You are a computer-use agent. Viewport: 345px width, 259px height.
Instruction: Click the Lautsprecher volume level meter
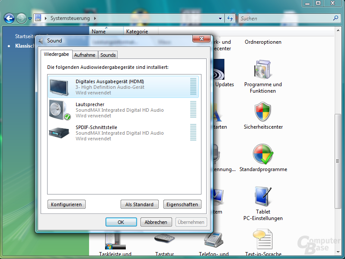(193, 110)
